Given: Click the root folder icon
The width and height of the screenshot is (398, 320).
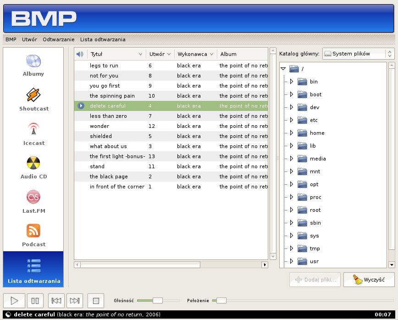Looking at the screenshot, I should pyautogui.click(x=294, y=69).
